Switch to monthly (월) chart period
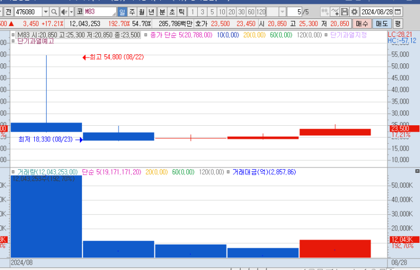The height and width of the screenshot is (270, 420). (x=141, y=11)
